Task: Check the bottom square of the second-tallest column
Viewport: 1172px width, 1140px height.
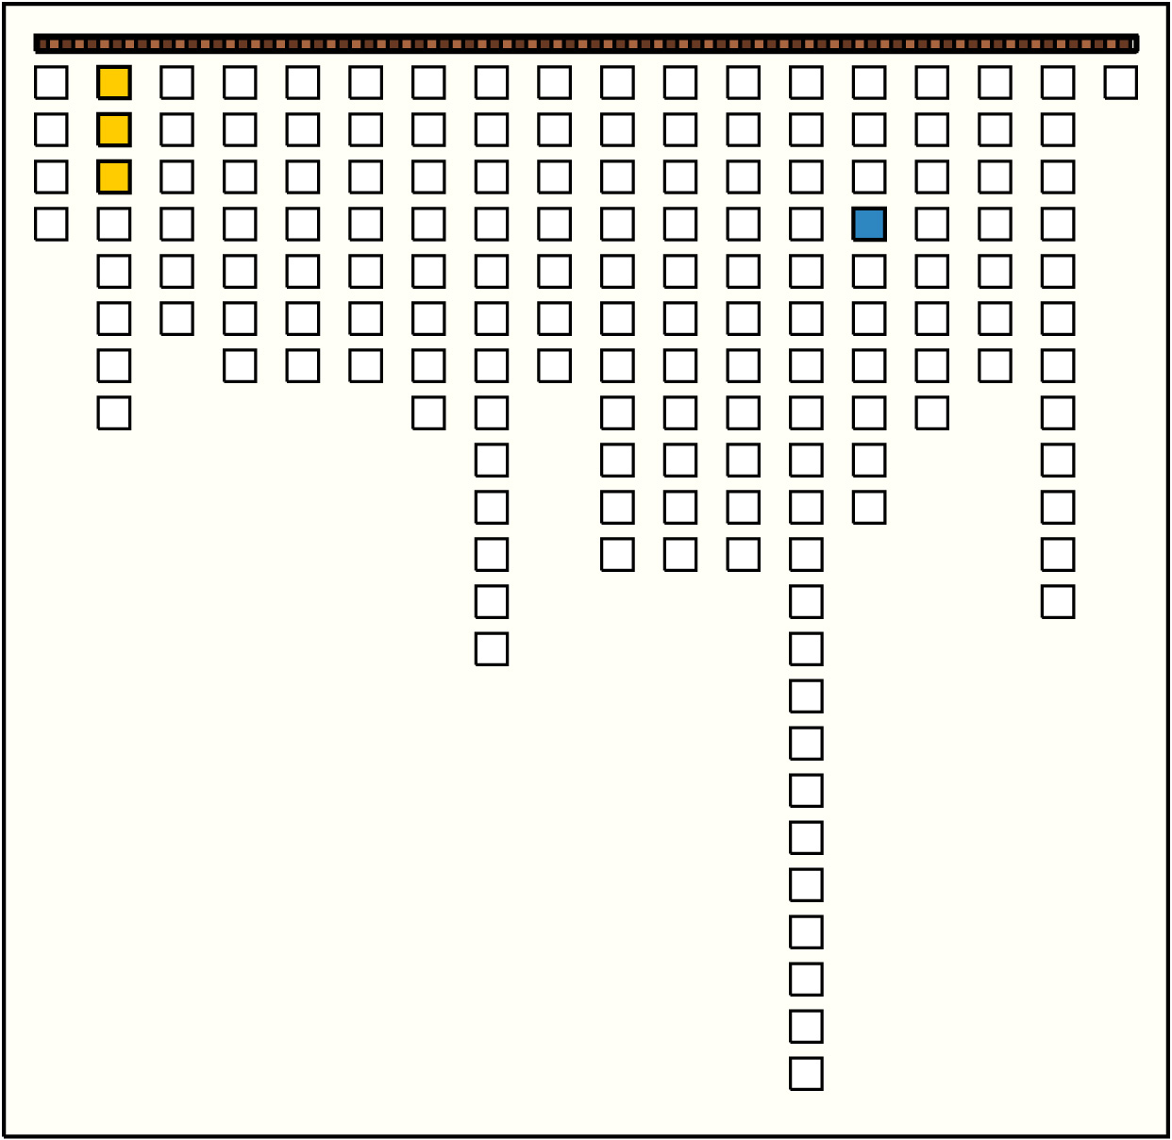Action: (x=492, y=649)
